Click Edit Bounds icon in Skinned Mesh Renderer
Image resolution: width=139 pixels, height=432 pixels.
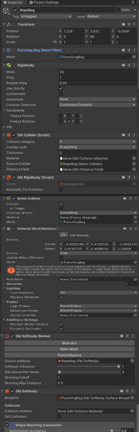point(64,235)
